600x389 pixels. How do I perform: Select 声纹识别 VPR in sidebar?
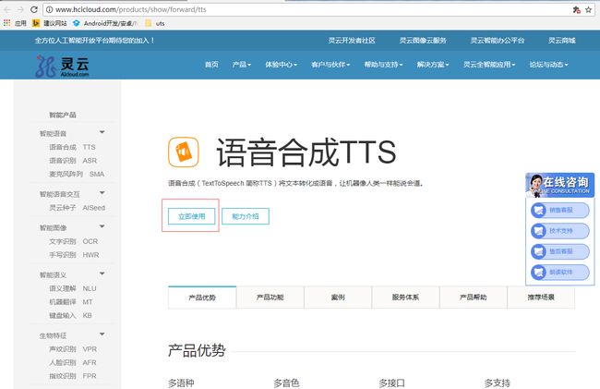click(x=73, y=349)
